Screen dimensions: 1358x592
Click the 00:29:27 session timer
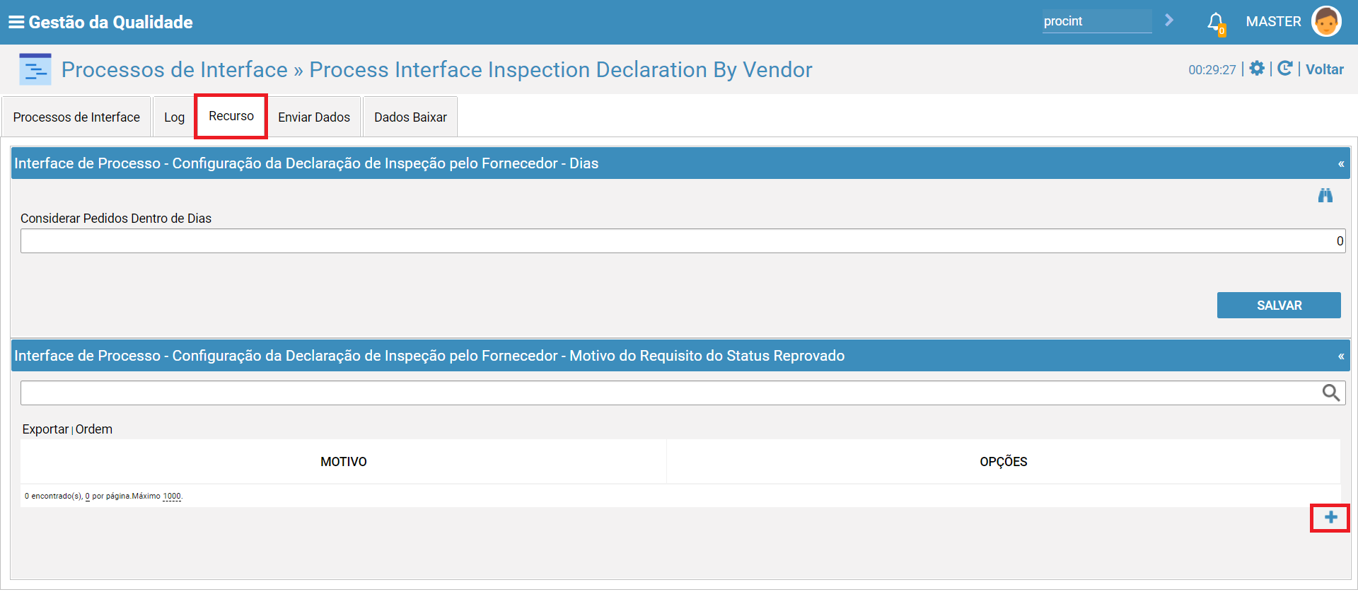click(x=1212, y=70)
